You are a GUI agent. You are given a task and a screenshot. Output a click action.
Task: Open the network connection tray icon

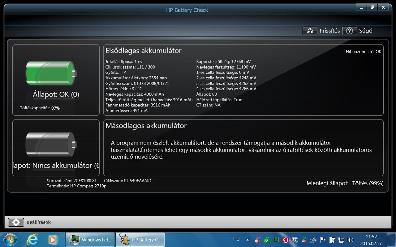[x=341, y=240]
